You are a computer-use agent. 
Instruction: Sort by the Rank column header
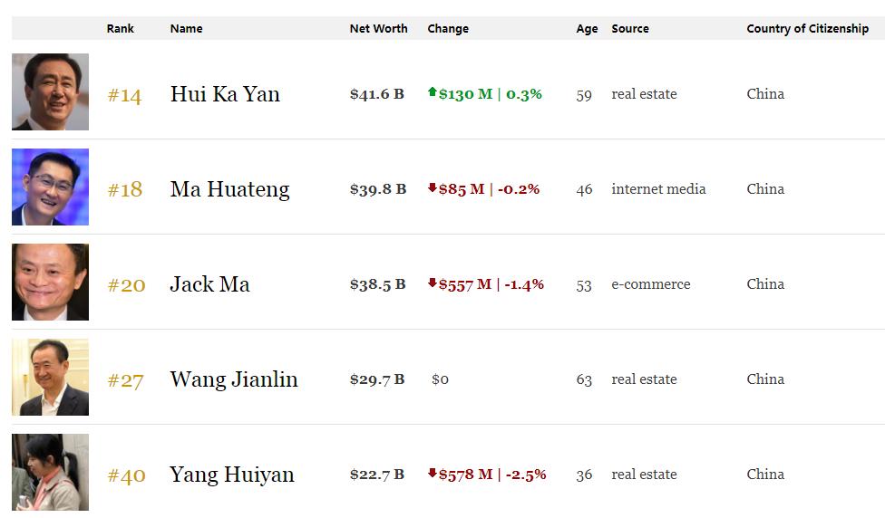[x=120, y=28]
